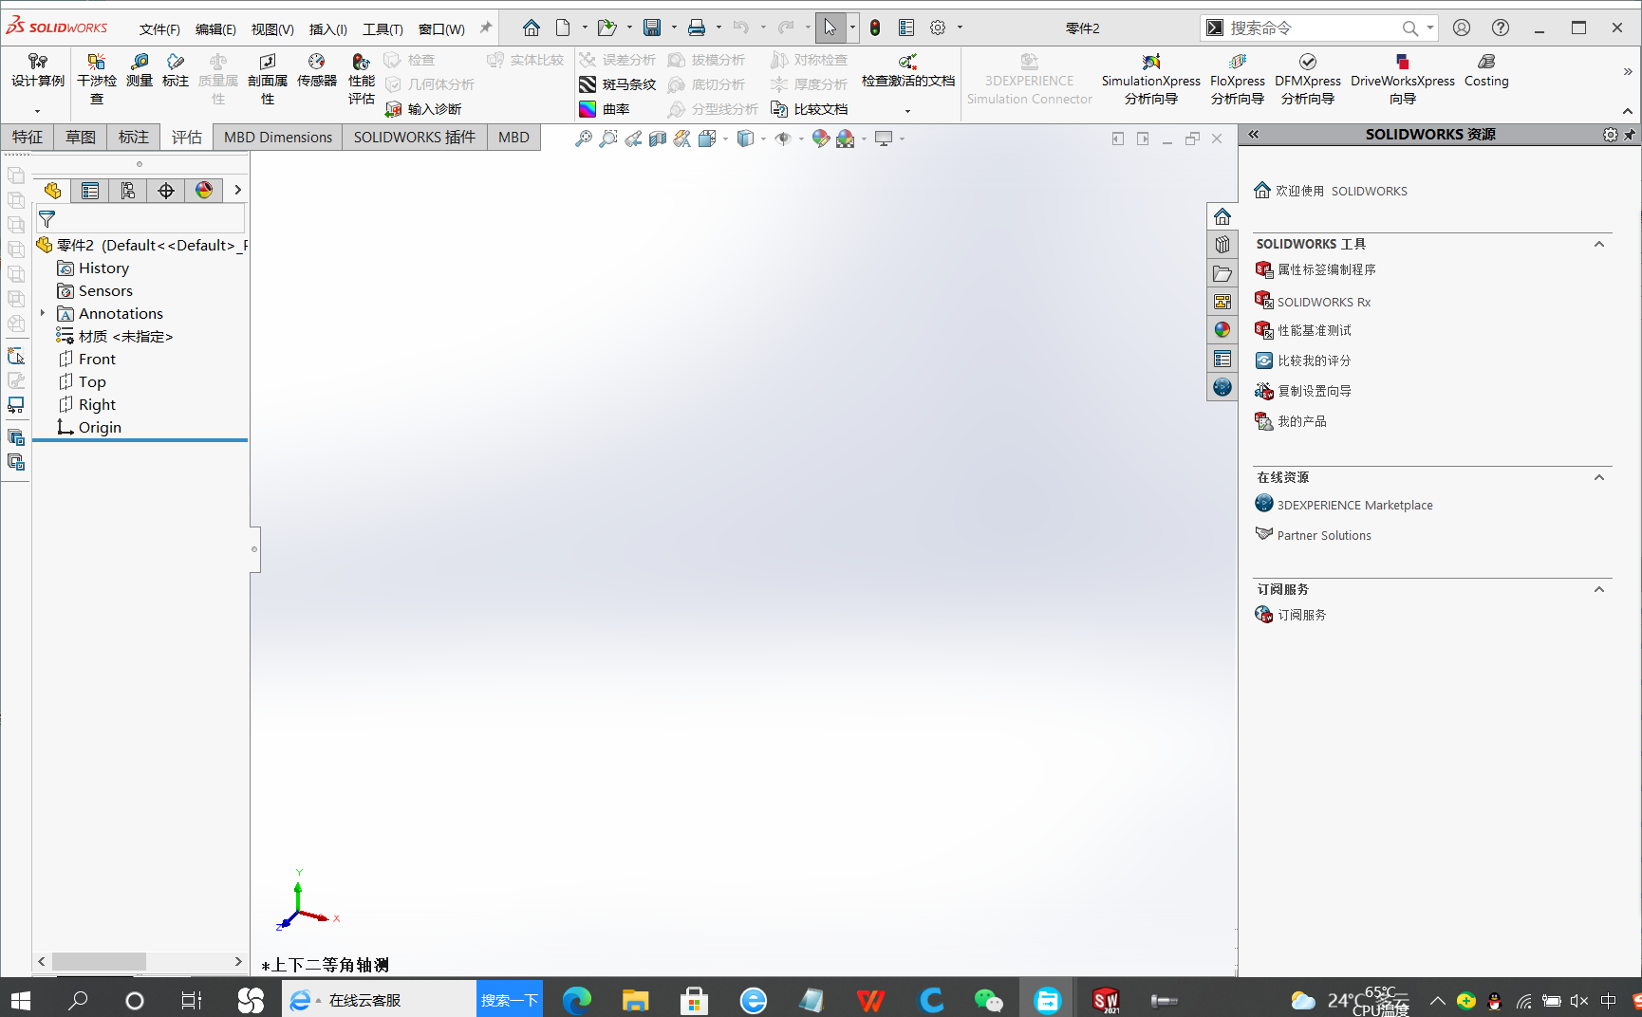Open Partner Solutions
This screenshot has width=1642, height=1017.
coord(1323,535)
